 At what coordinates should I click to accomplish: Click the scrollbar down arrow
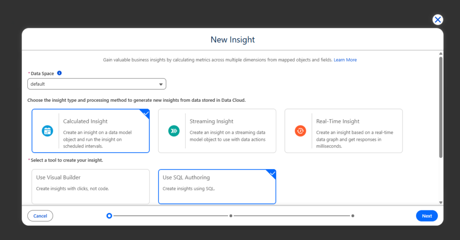pos(441,202)
